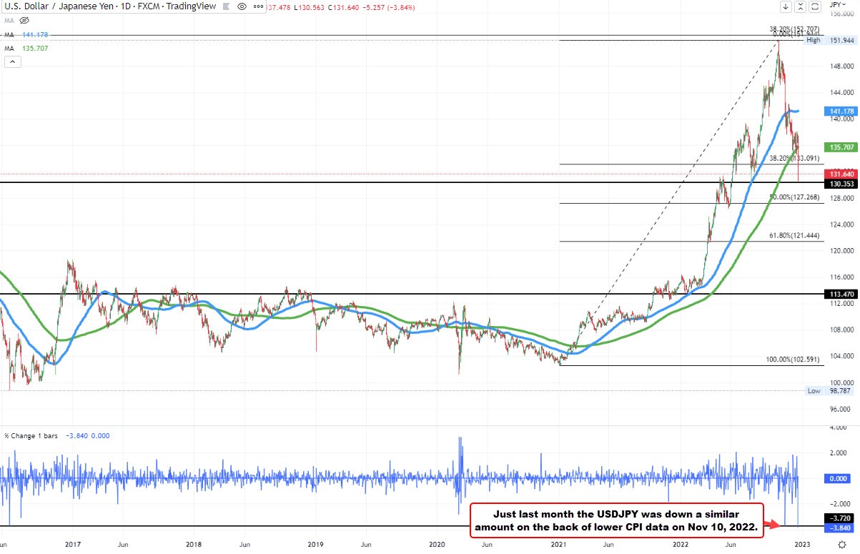Image resolution: width=860 pixels, height=554 pixels.
Task: Click the eye icon beside the symbol title
Action: point(242,7)
